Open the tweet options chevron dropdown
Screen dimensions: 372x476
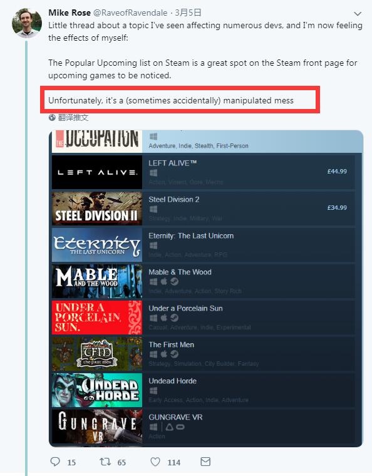coord(358,14)
